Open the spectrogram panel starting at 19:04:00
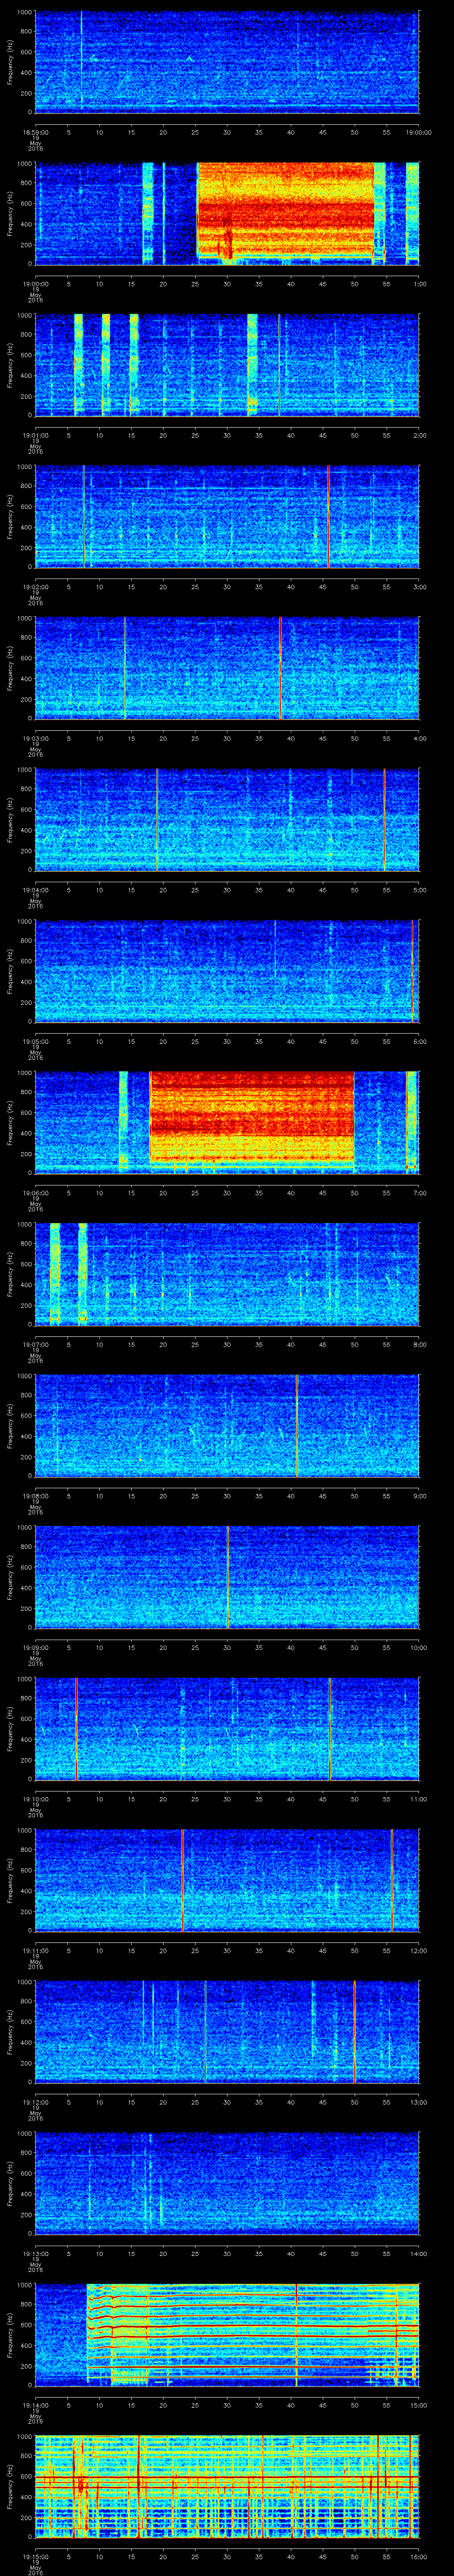This screenshot has height=2576, width=454. coord(227,819)
